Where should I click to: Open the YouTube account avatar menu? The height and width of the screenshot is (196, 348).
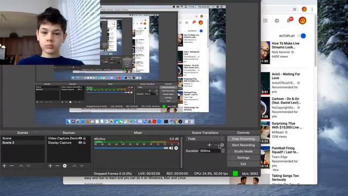pos(302,21)
